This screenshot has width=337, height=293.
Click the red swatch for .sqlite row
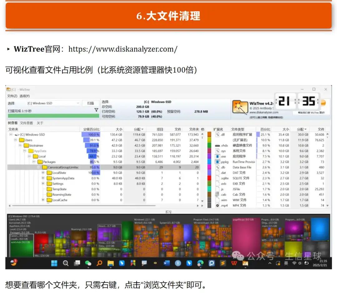click(x=209, y=178)
